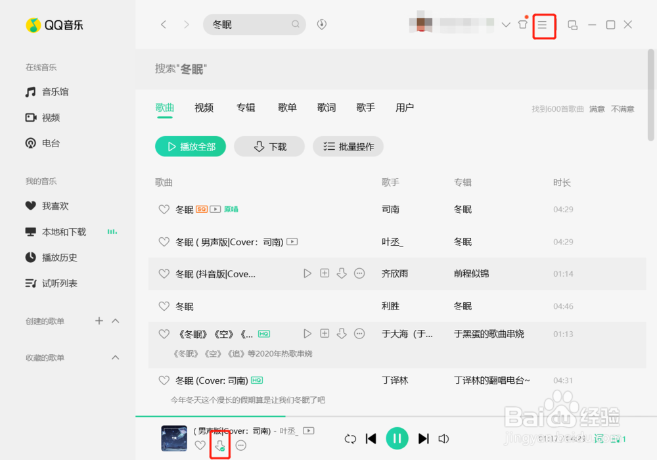
Task: Click the album cover thumbnail in the player bar
Action: [x=173, y=438]
